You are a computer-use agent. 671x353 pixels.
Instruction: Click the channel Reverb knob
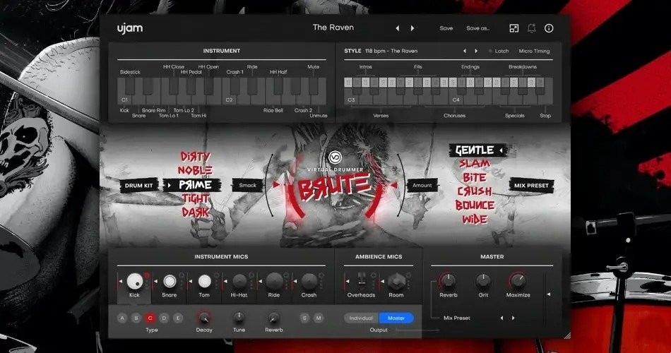tap(273, 318)
